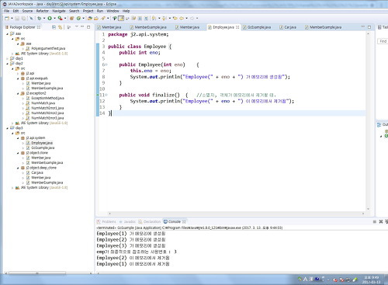Viewport: 388px width, 285px height.
Task: Collapse the day3 project node
Action: tap(7, 128)
